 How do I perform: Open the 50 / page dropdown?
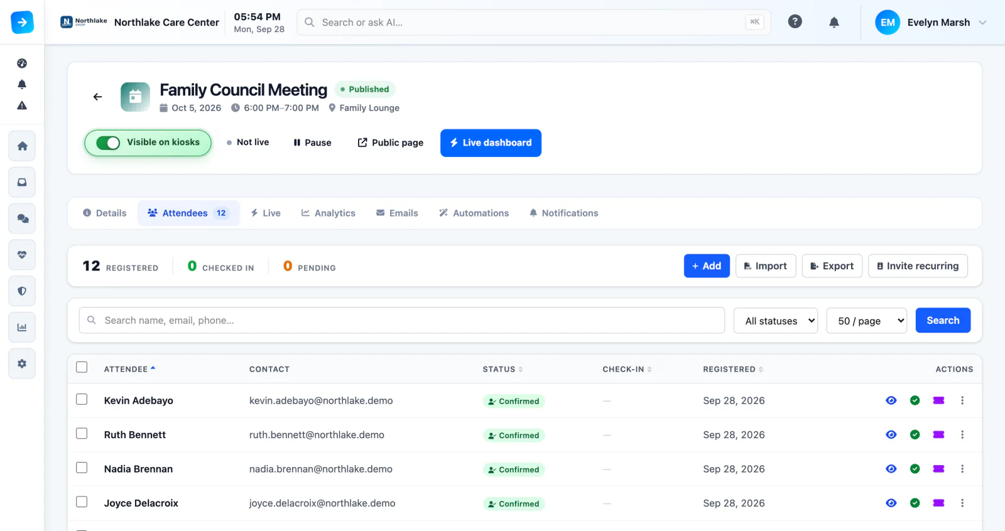(867, 321)
